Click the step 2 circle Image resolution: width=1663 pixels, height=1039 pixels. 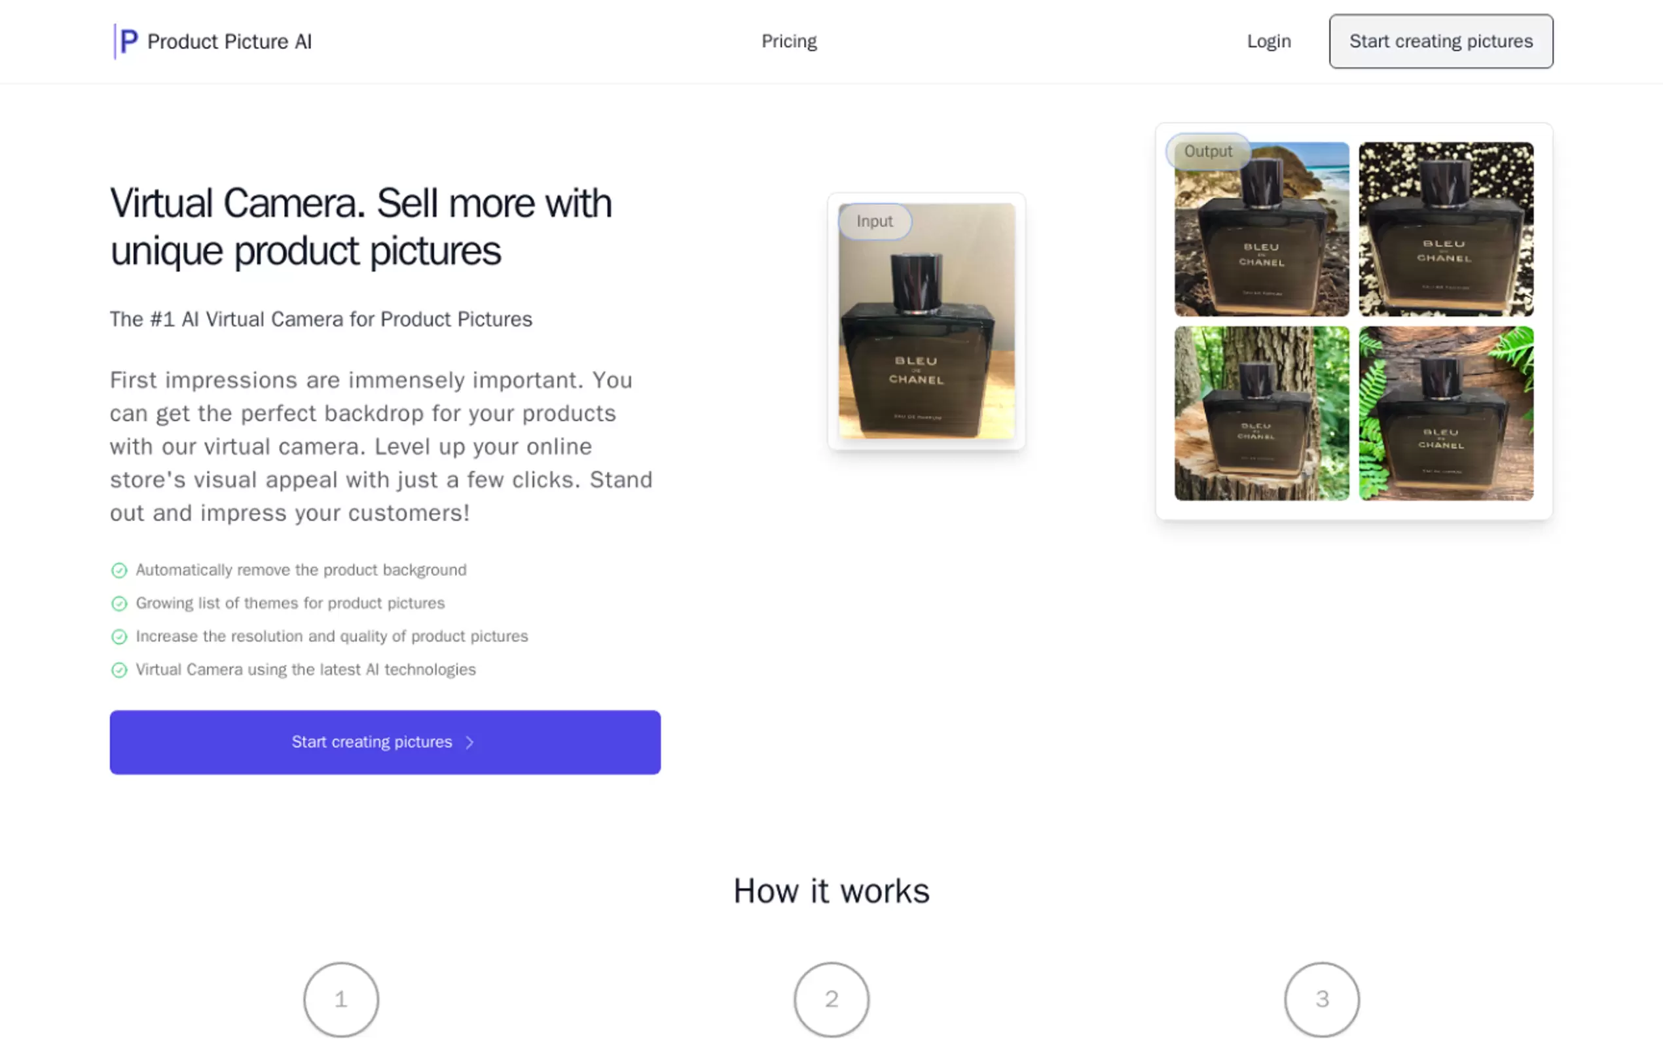pos(831,999)
